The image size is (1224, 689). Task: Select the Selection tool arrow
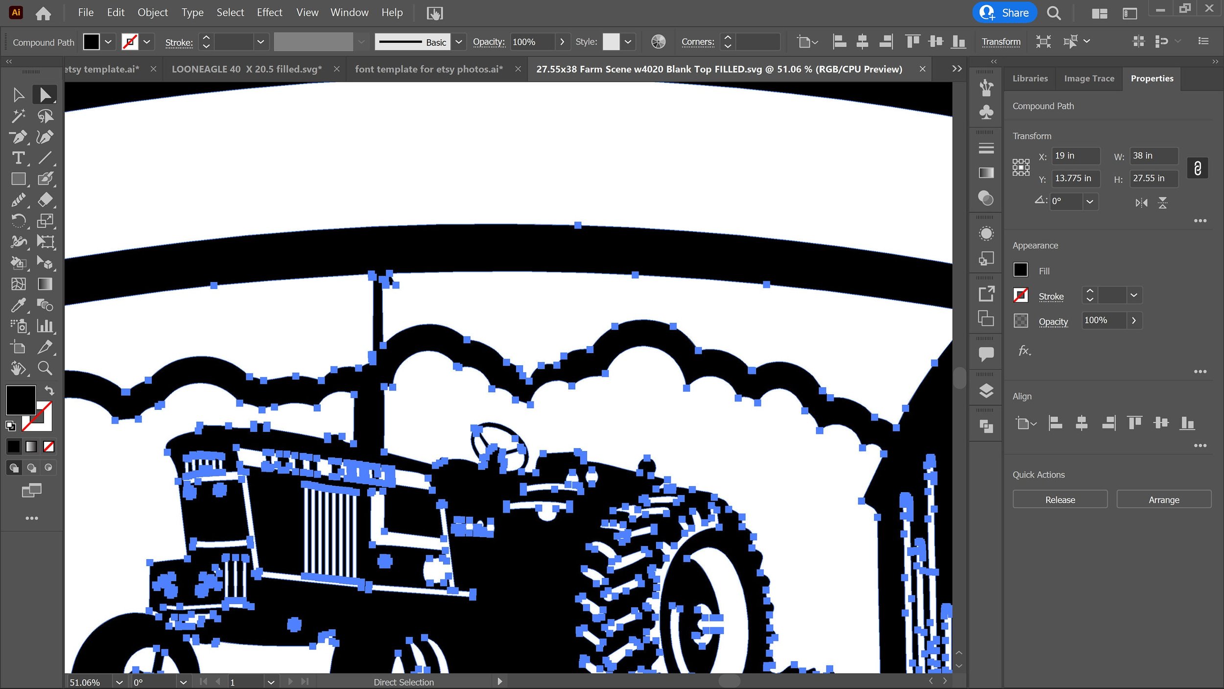(18, 95)
